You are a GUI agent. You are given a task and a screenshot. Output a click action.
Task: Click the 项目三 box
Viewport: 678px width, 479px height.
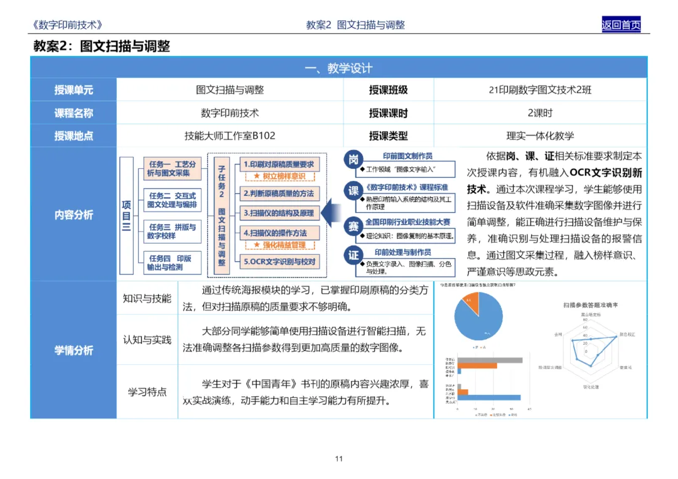pyautogui.click(x=126, y=215)
